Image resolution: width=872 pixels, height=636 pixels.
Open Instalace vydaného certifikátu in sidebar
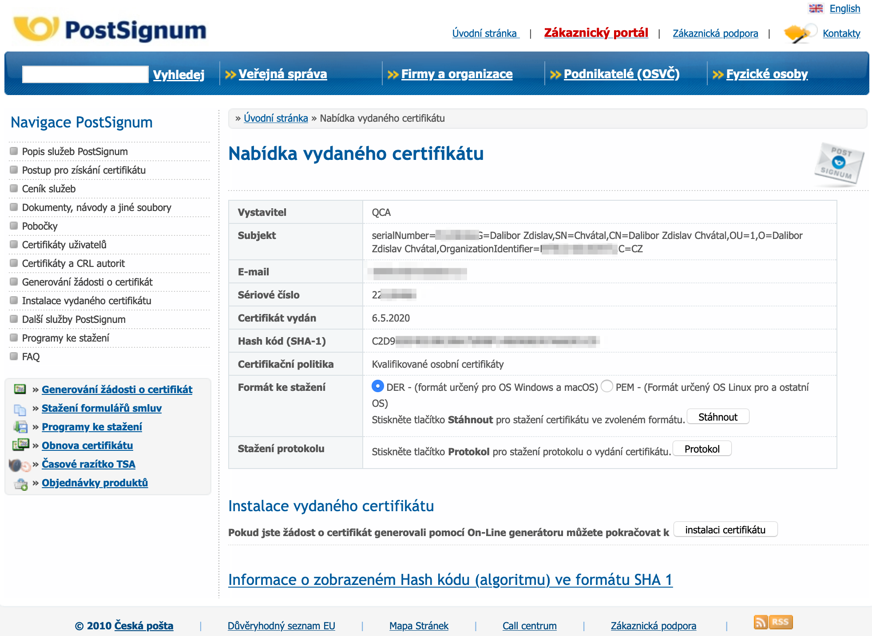(x=87, y=301)
